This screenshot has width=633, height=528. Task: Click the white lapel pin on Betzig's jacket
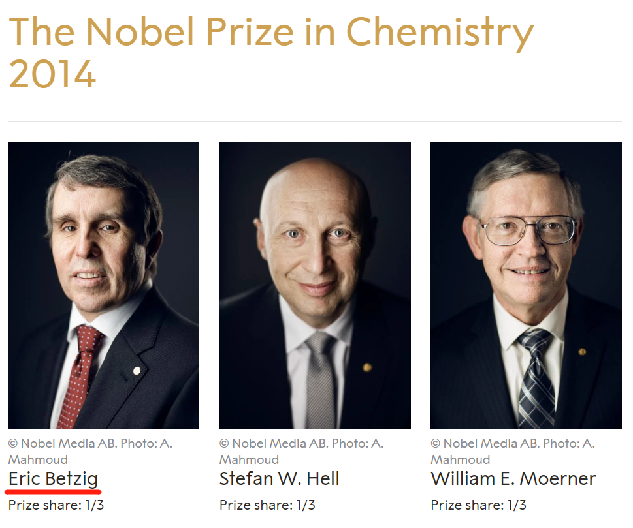pos(137,371)
